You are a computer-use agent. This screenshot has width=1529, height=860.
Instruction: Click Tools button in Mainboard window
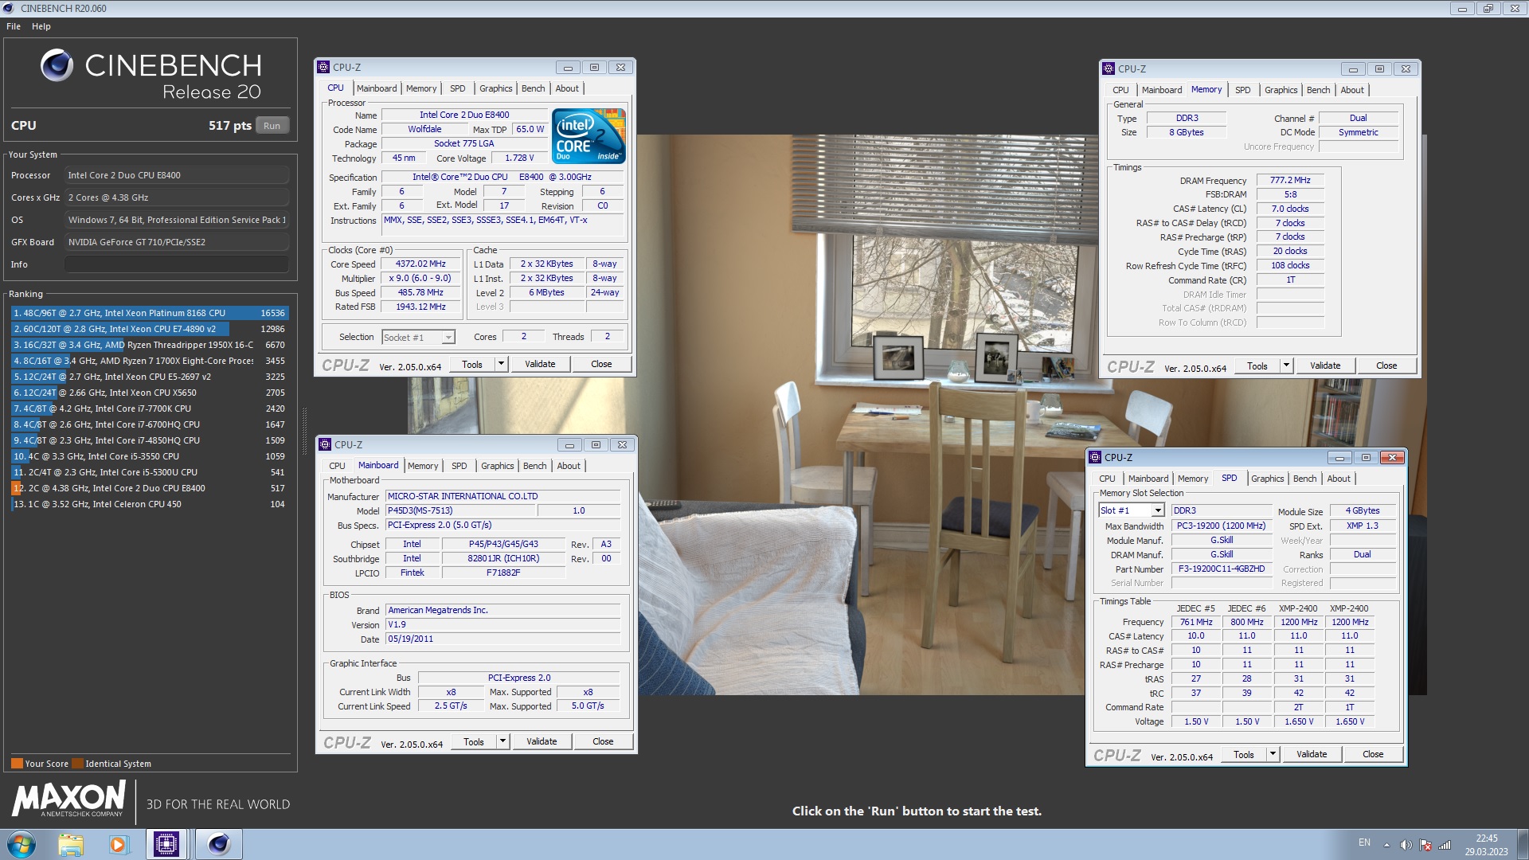[474, 741]
